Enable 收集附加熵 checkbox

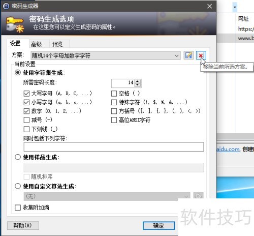click(x=18, y=208)
